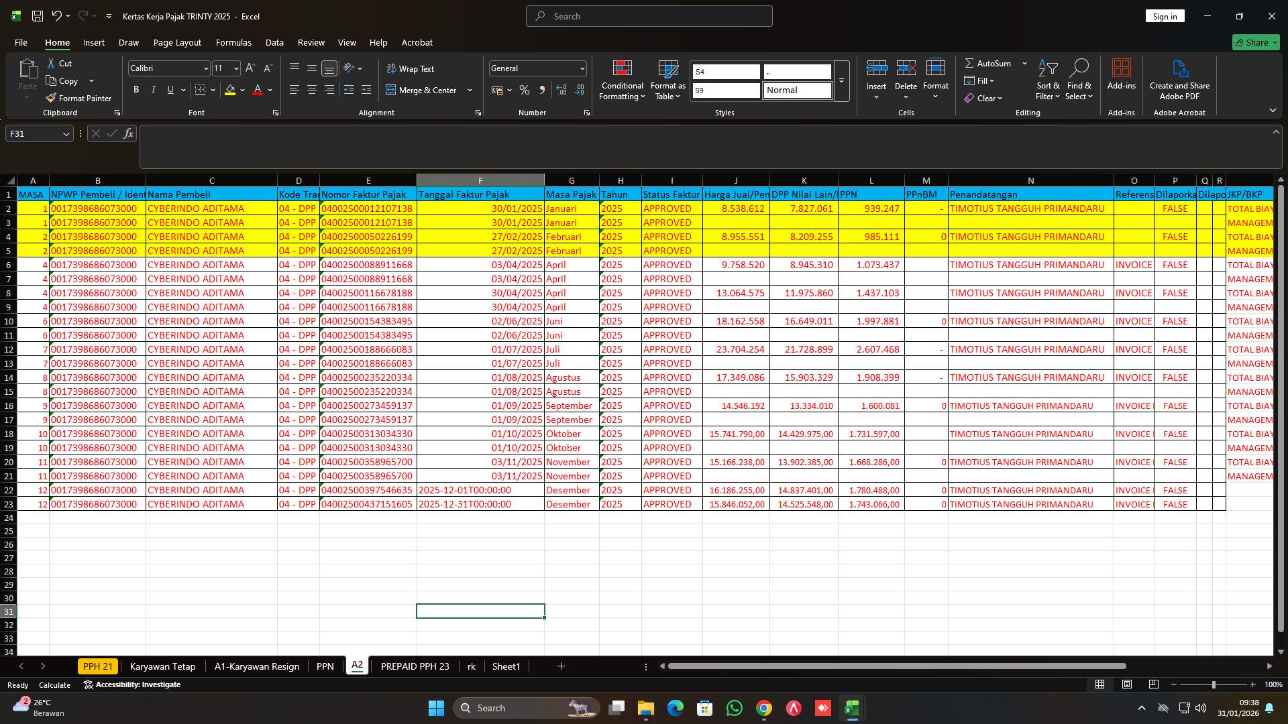This screenshot has width=1288, height=724.
Task: Toggle italic formatting
Action: [x=153, y=89]
